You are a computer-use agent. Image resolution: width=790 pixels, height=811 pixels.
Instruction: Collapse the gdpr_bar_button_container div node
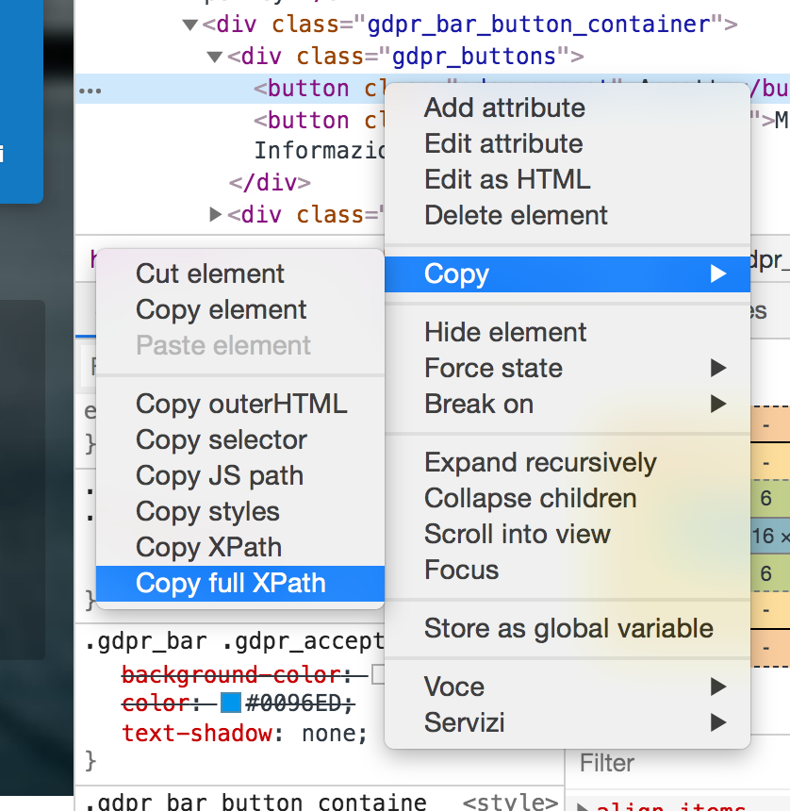190,25
